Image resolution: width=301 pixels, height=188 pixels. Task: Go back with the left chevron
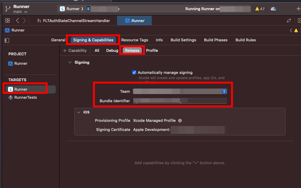click(18, 21)
